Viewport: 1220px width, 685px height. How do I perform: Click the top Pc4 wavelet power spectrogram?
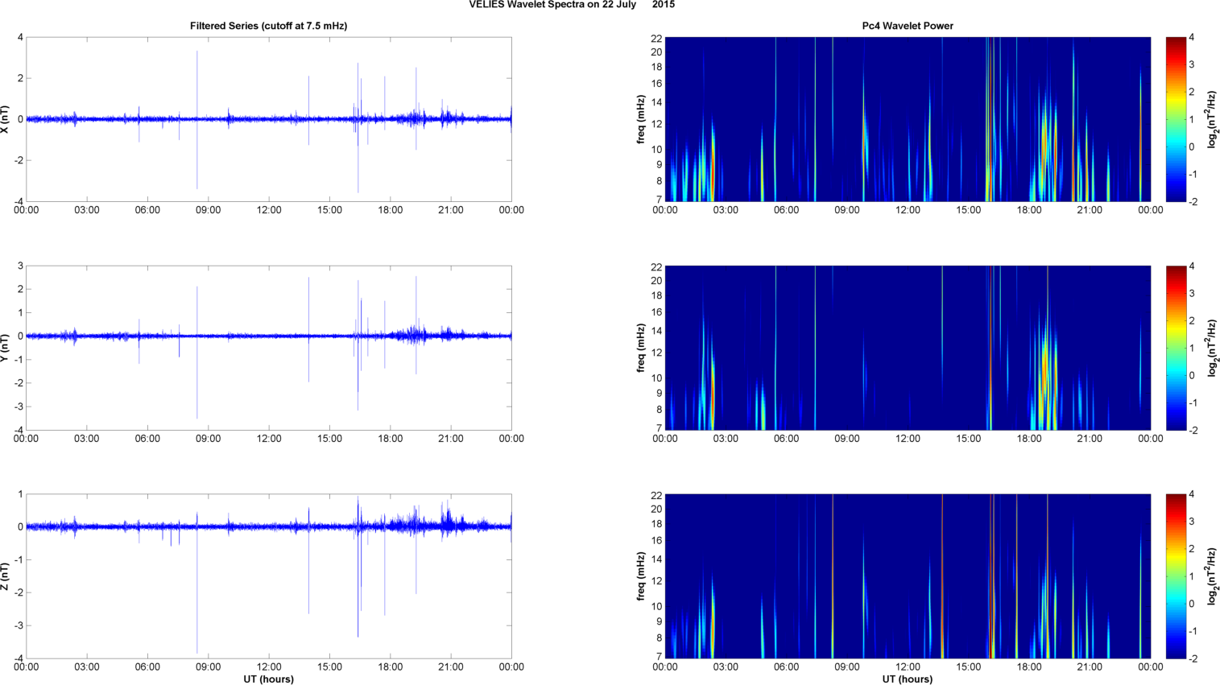908,119
